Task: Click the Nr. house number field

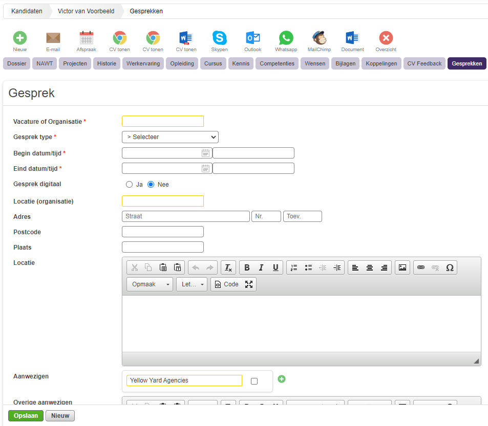Action: click(x=266, y=216)
